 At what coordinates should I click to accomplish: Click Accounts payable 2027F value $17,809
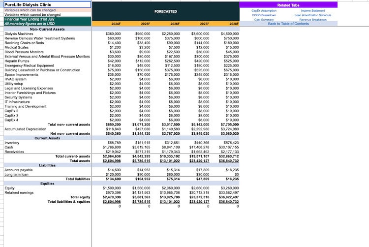coord(203,170)
